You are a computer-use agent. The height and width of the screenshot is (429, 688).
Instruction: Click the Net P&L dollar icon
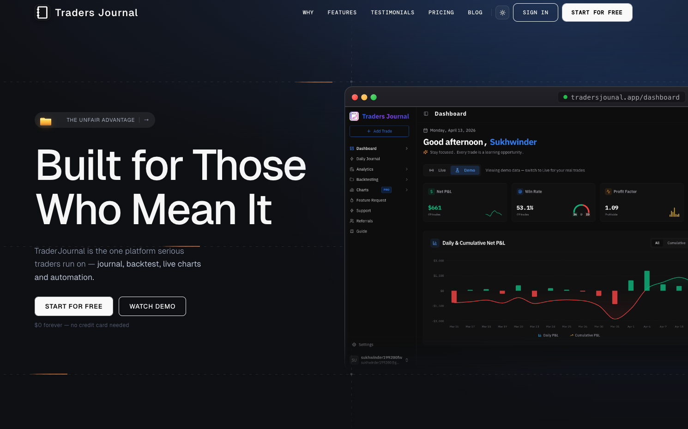point(431,191)
